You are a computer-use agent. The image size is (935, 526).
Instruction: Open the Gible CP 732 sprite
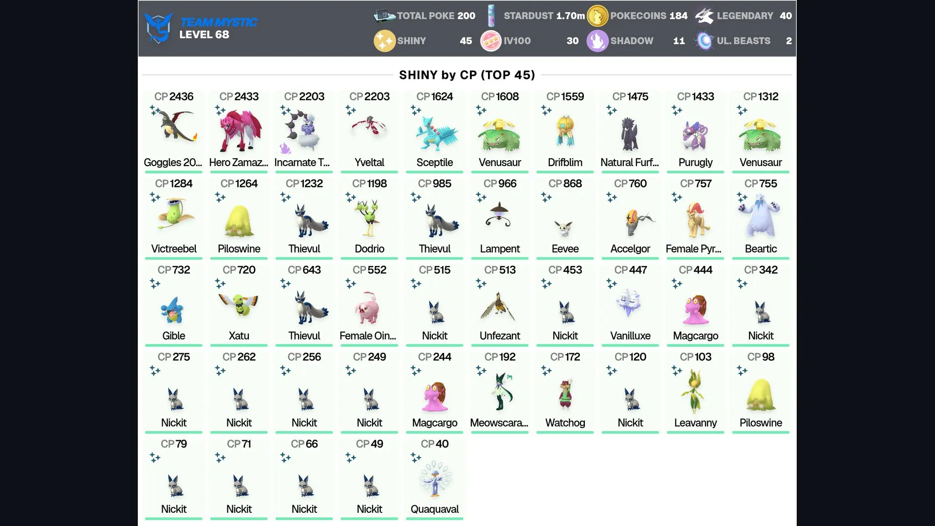click(x=173, y=310)
